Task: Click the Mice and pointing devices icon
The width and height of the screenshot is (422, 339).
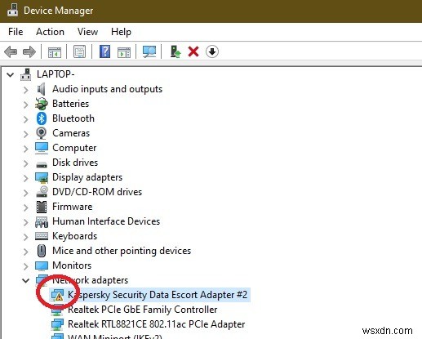Action: [x=42, y=251]
